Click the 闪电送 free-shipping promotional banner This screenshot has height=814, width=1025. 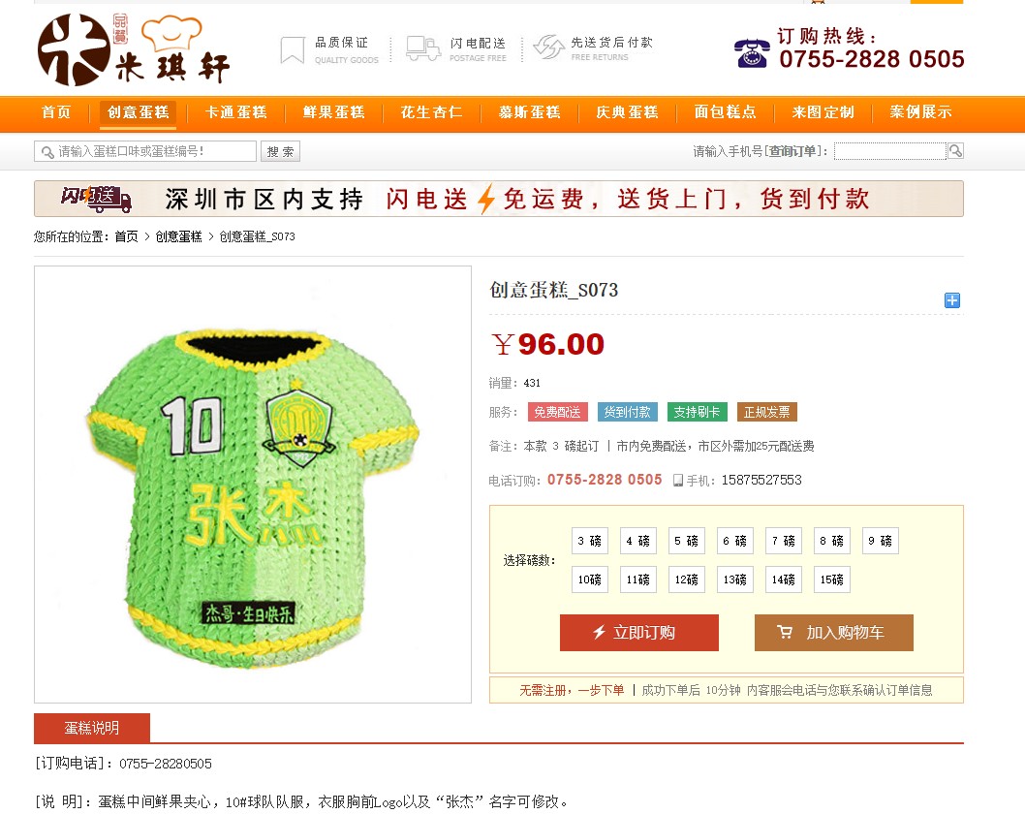click(x=499, y=199)
